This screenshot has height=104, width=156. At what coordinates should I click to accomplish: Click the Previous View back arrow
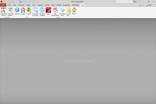(34, 2)
